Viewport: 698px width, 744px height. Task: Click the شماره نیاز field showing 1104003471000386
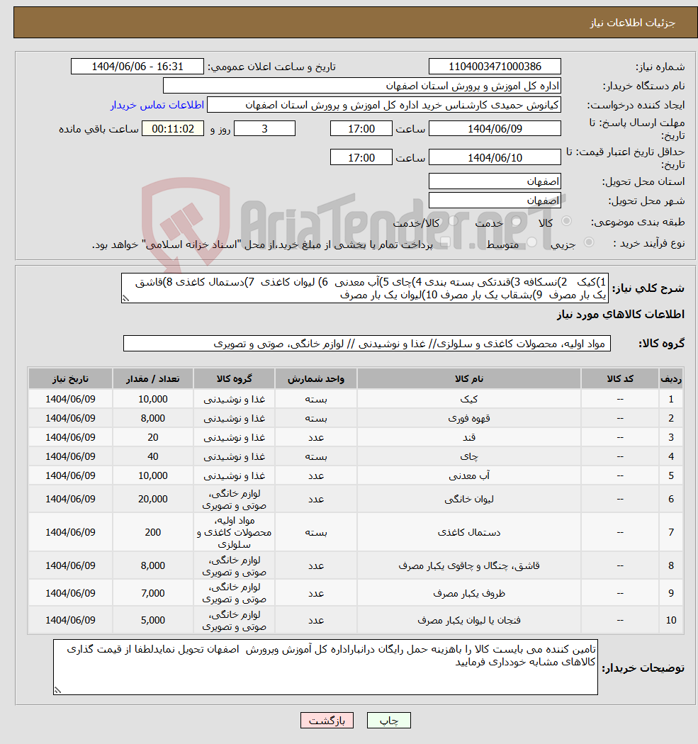[x=494, y=66]
